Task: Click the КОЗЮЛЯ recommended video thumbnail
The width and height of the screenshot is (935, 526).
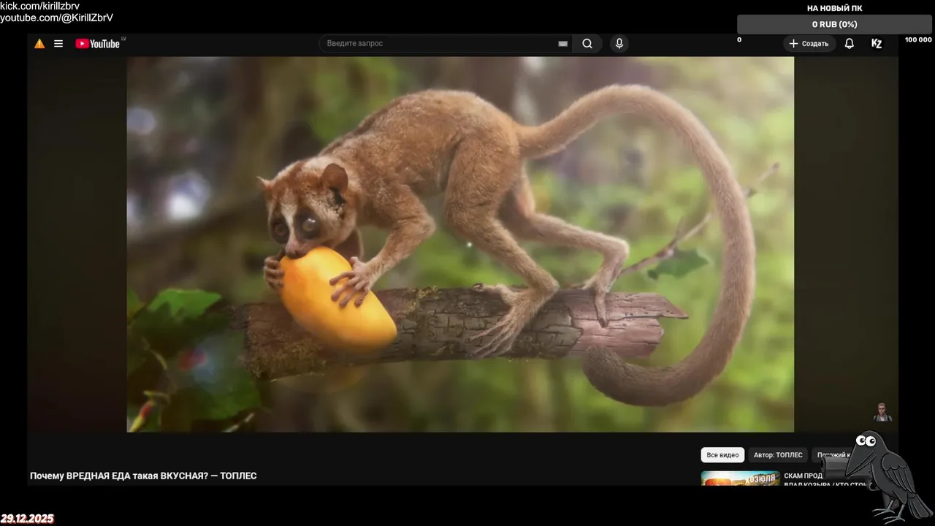Action: (x=740, y=478)
